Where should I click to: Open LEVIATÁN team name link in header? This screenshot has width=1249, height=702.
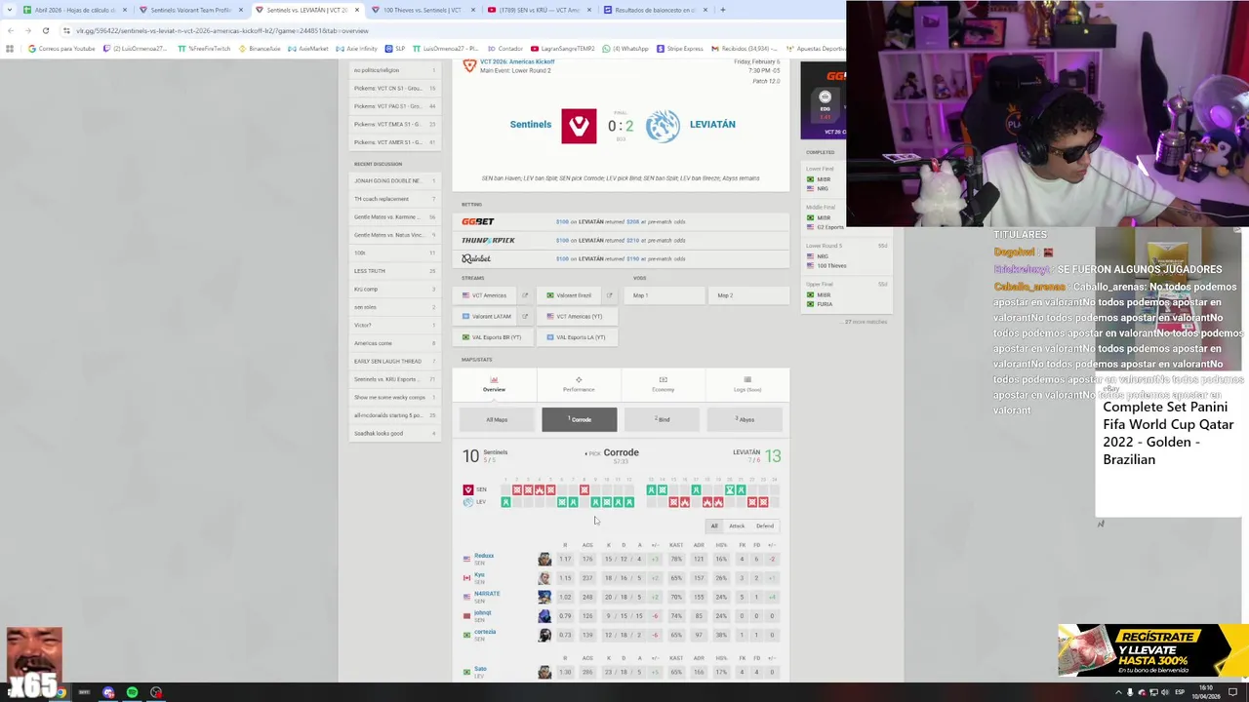click(x=712, y=125)
